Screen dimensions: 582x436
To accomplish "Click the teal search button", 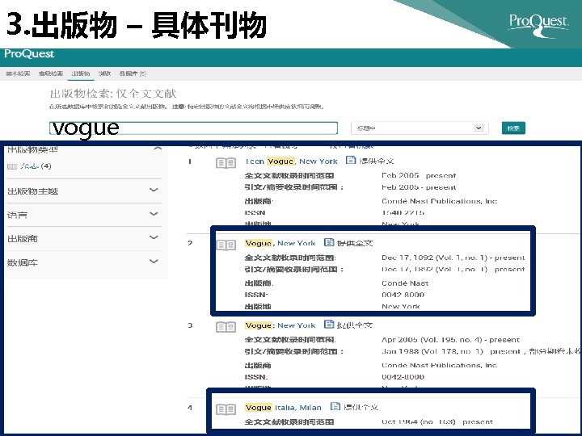I will click(x=513, y=128).
